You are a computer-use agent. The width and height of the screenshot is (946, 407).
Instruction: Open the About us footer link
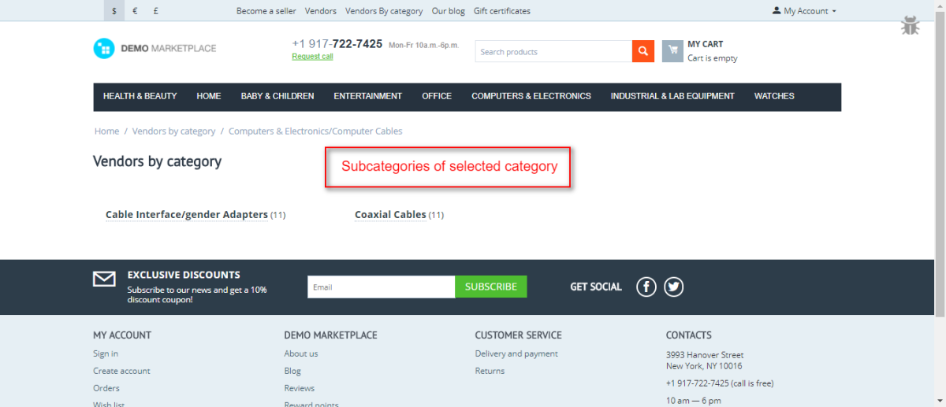(301, 353)
